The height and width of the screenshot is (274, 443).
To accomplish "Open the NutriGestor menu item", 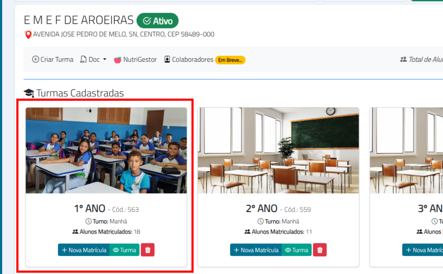I will point(140,60).
